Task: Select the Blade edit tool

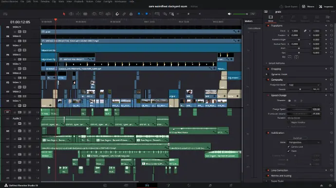Action: click(x=85, y=14)
